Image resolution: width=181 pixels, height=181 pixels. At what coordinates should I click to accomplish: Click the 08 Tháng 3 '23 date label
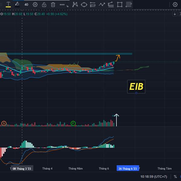[x=22, y=169]
